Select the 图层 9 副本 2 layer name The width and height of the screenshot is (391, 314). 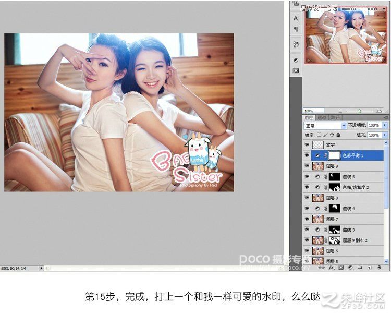[x=355, y=240]
